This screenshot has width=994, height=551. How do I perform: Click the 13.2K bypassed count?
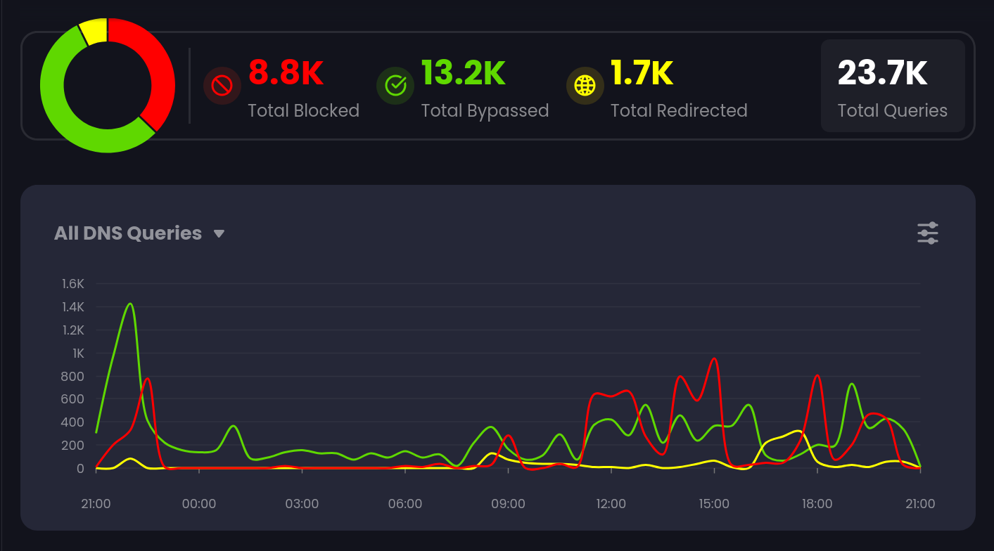463,72
